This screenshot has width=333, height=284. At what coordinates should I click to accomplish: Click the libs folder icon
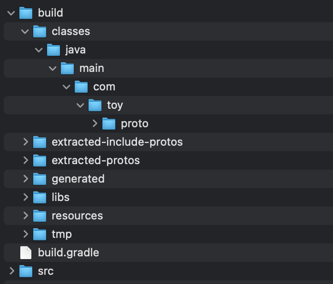click(40, 197)
